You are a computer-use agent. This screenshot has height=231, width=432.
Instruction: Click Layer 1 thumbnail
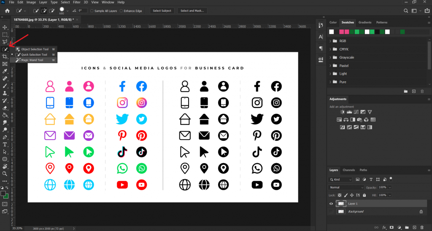tap(341, 204)
